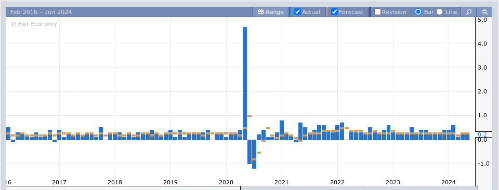Click the Range button text

(x=274, y=12)
